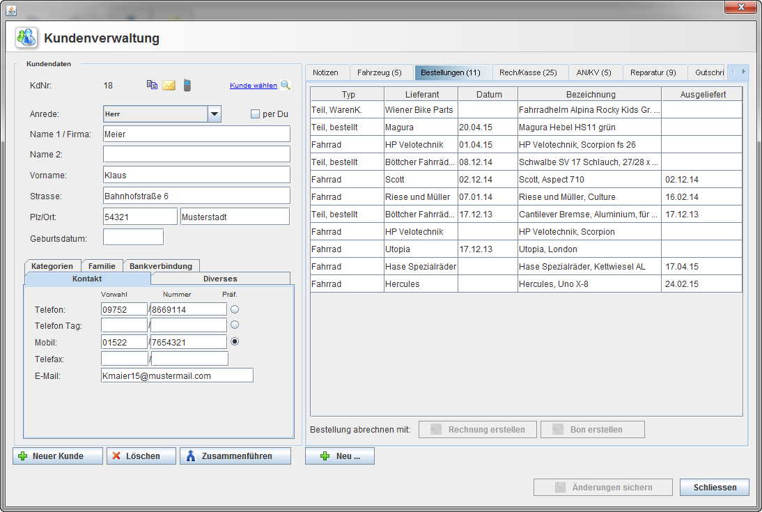Click the envelope email icon
This screenshot has height=512, width=762.
point(169,85)
